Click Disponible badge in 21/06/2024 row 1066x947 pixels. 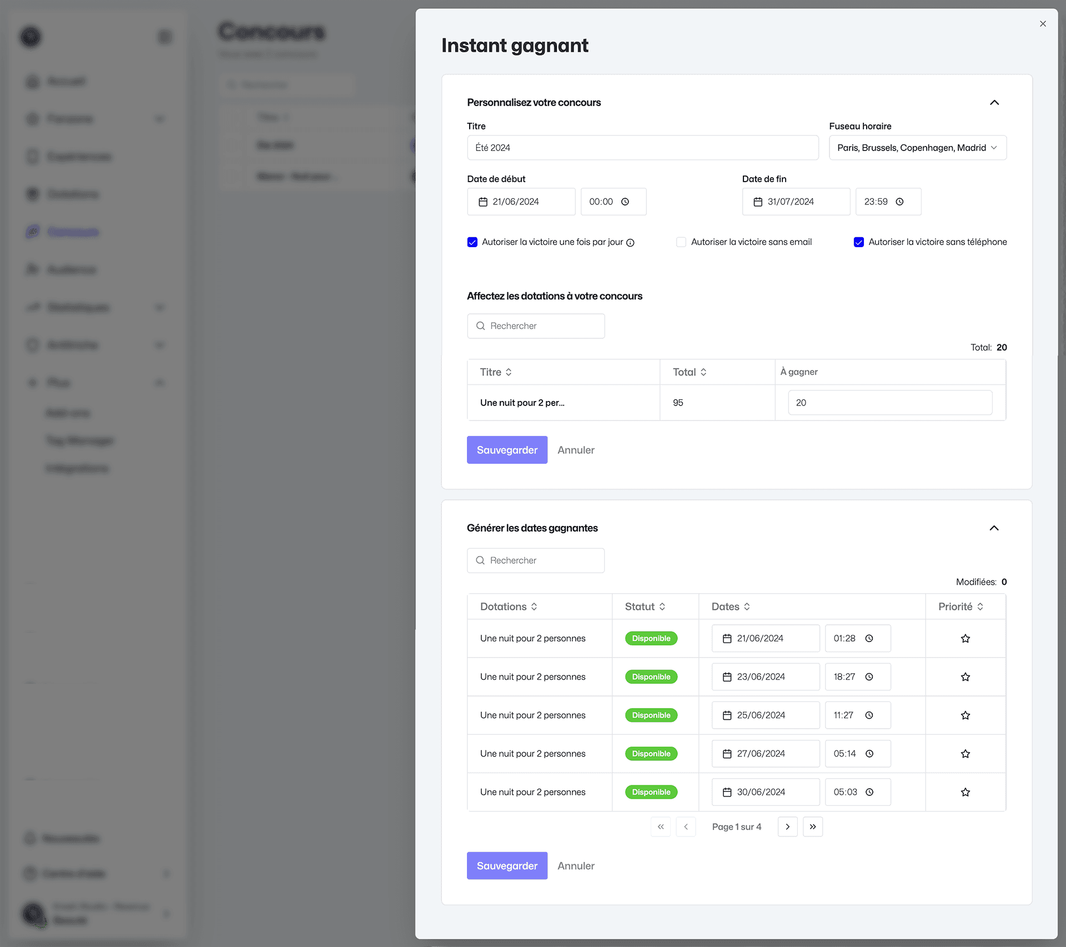pyautogui.click(x=651, y=639)
